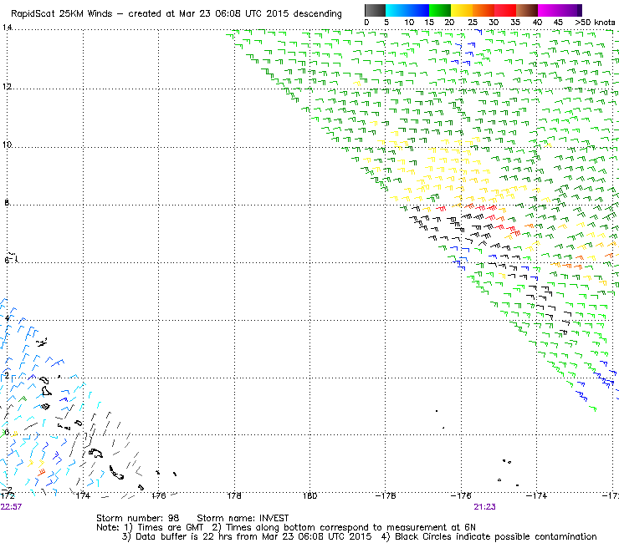Click the green 15-20 knots legend swatch
The height and width of the screenshot is (543, 619).
point(440,10)
